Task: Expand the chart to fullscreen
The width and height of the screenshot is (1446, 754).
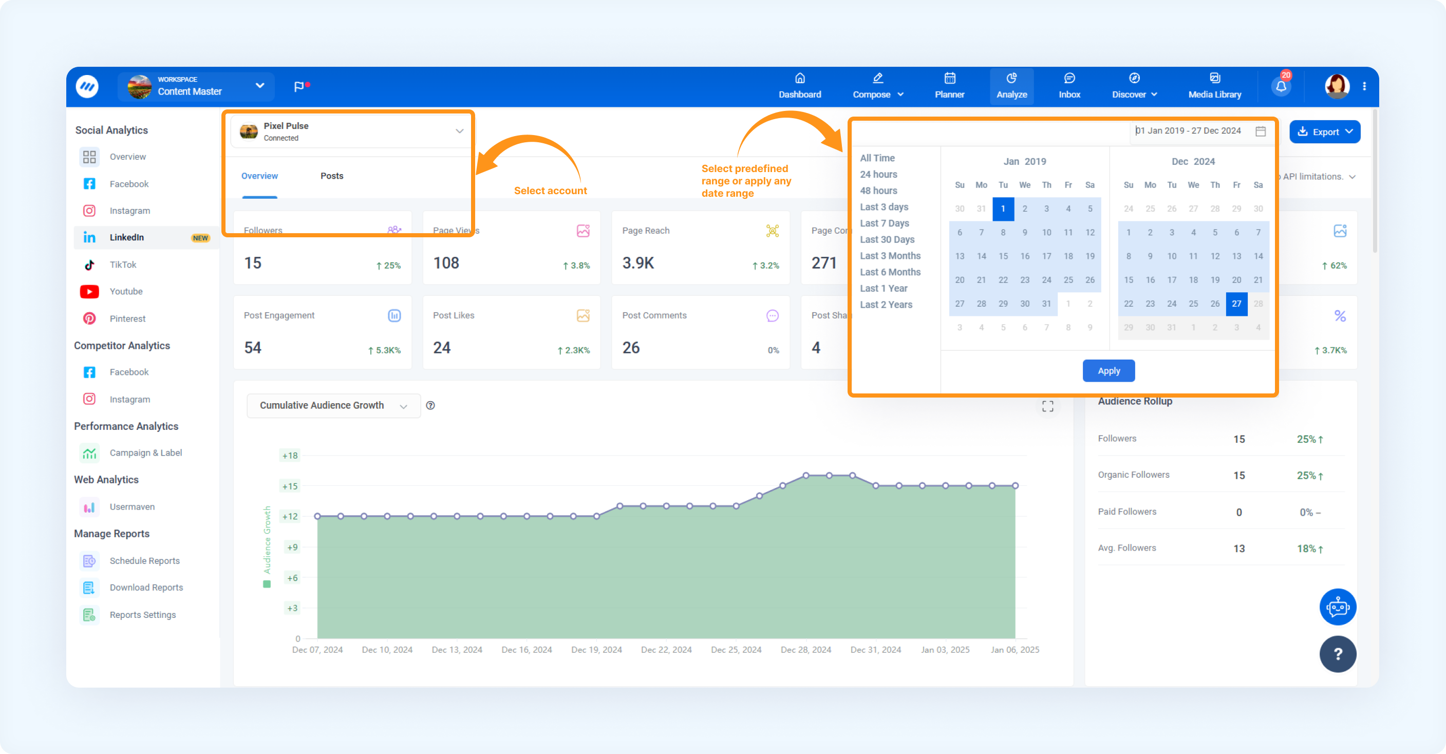Action: tap(1047, 406)
